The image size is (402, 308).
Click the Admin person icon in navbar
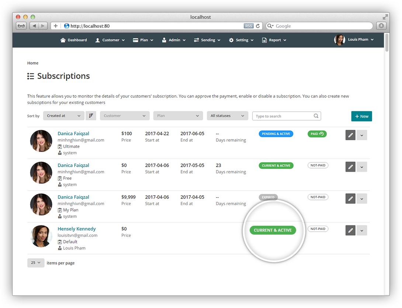click(x=165, y=40)
